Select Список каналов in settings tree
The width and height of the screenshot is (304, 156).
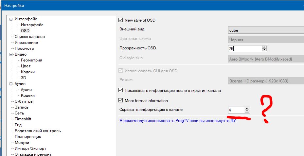coord(30,37)
